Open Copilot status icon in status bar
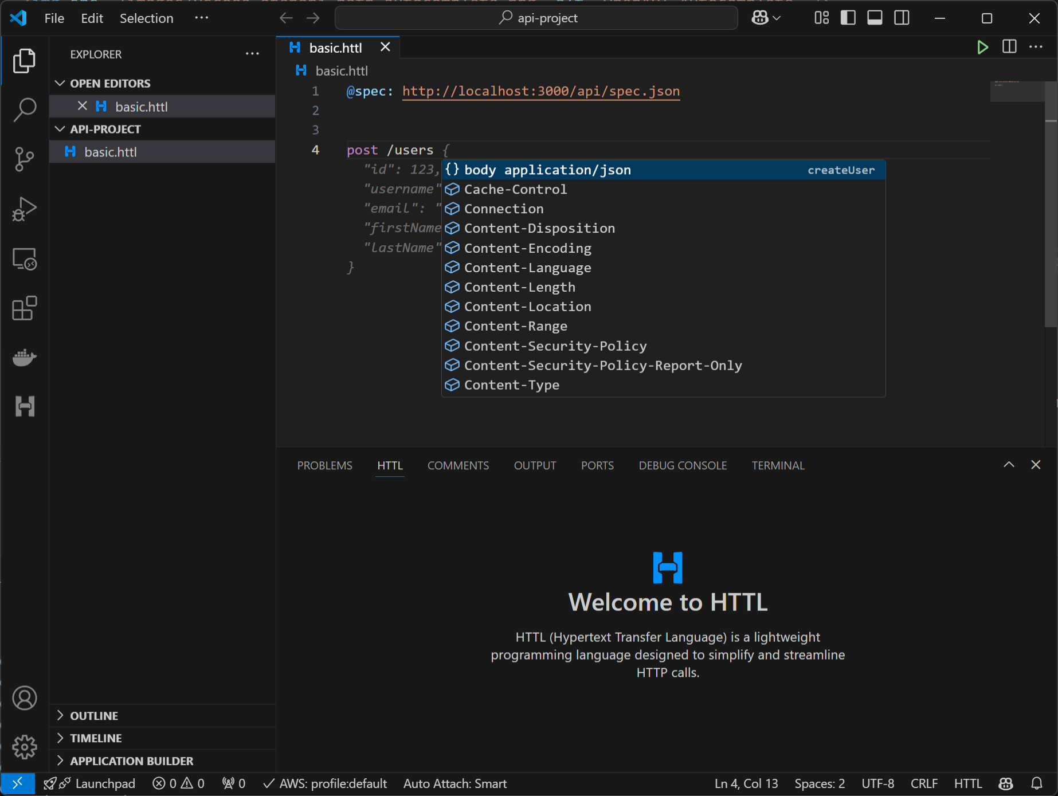 click(1006, 783)
